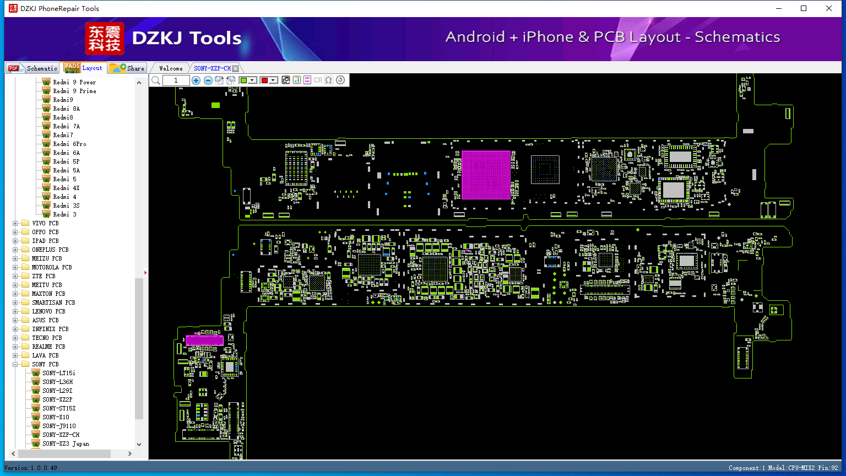Viewport: 846px width, 476px height.
Task: Click the omega symbol icon
Action: click(x=329, y=80)
